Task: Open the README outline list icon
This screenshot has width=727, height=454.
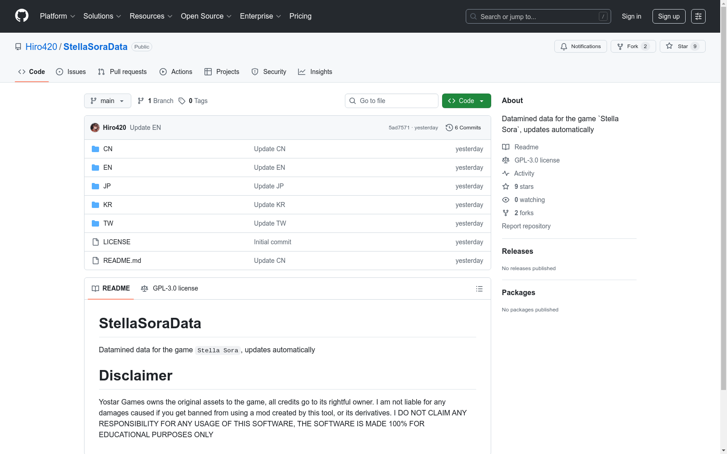Action: tap(479, 289)
